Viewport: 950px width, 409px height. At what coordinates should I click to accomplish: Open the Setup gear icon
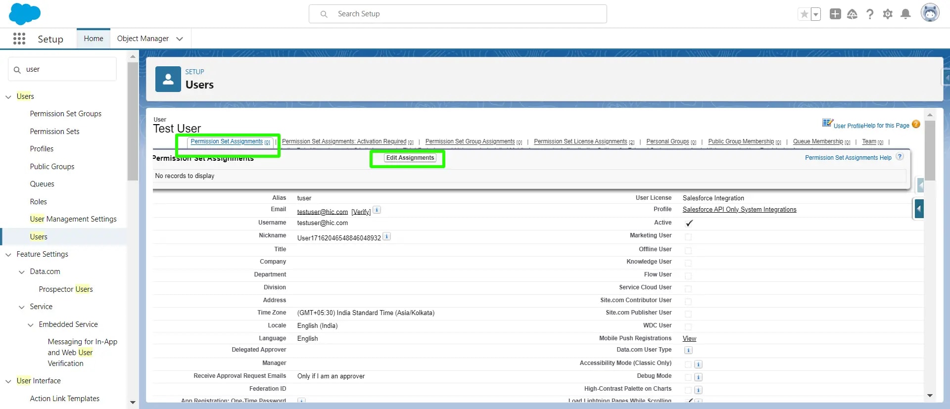(x=888, y=14)
